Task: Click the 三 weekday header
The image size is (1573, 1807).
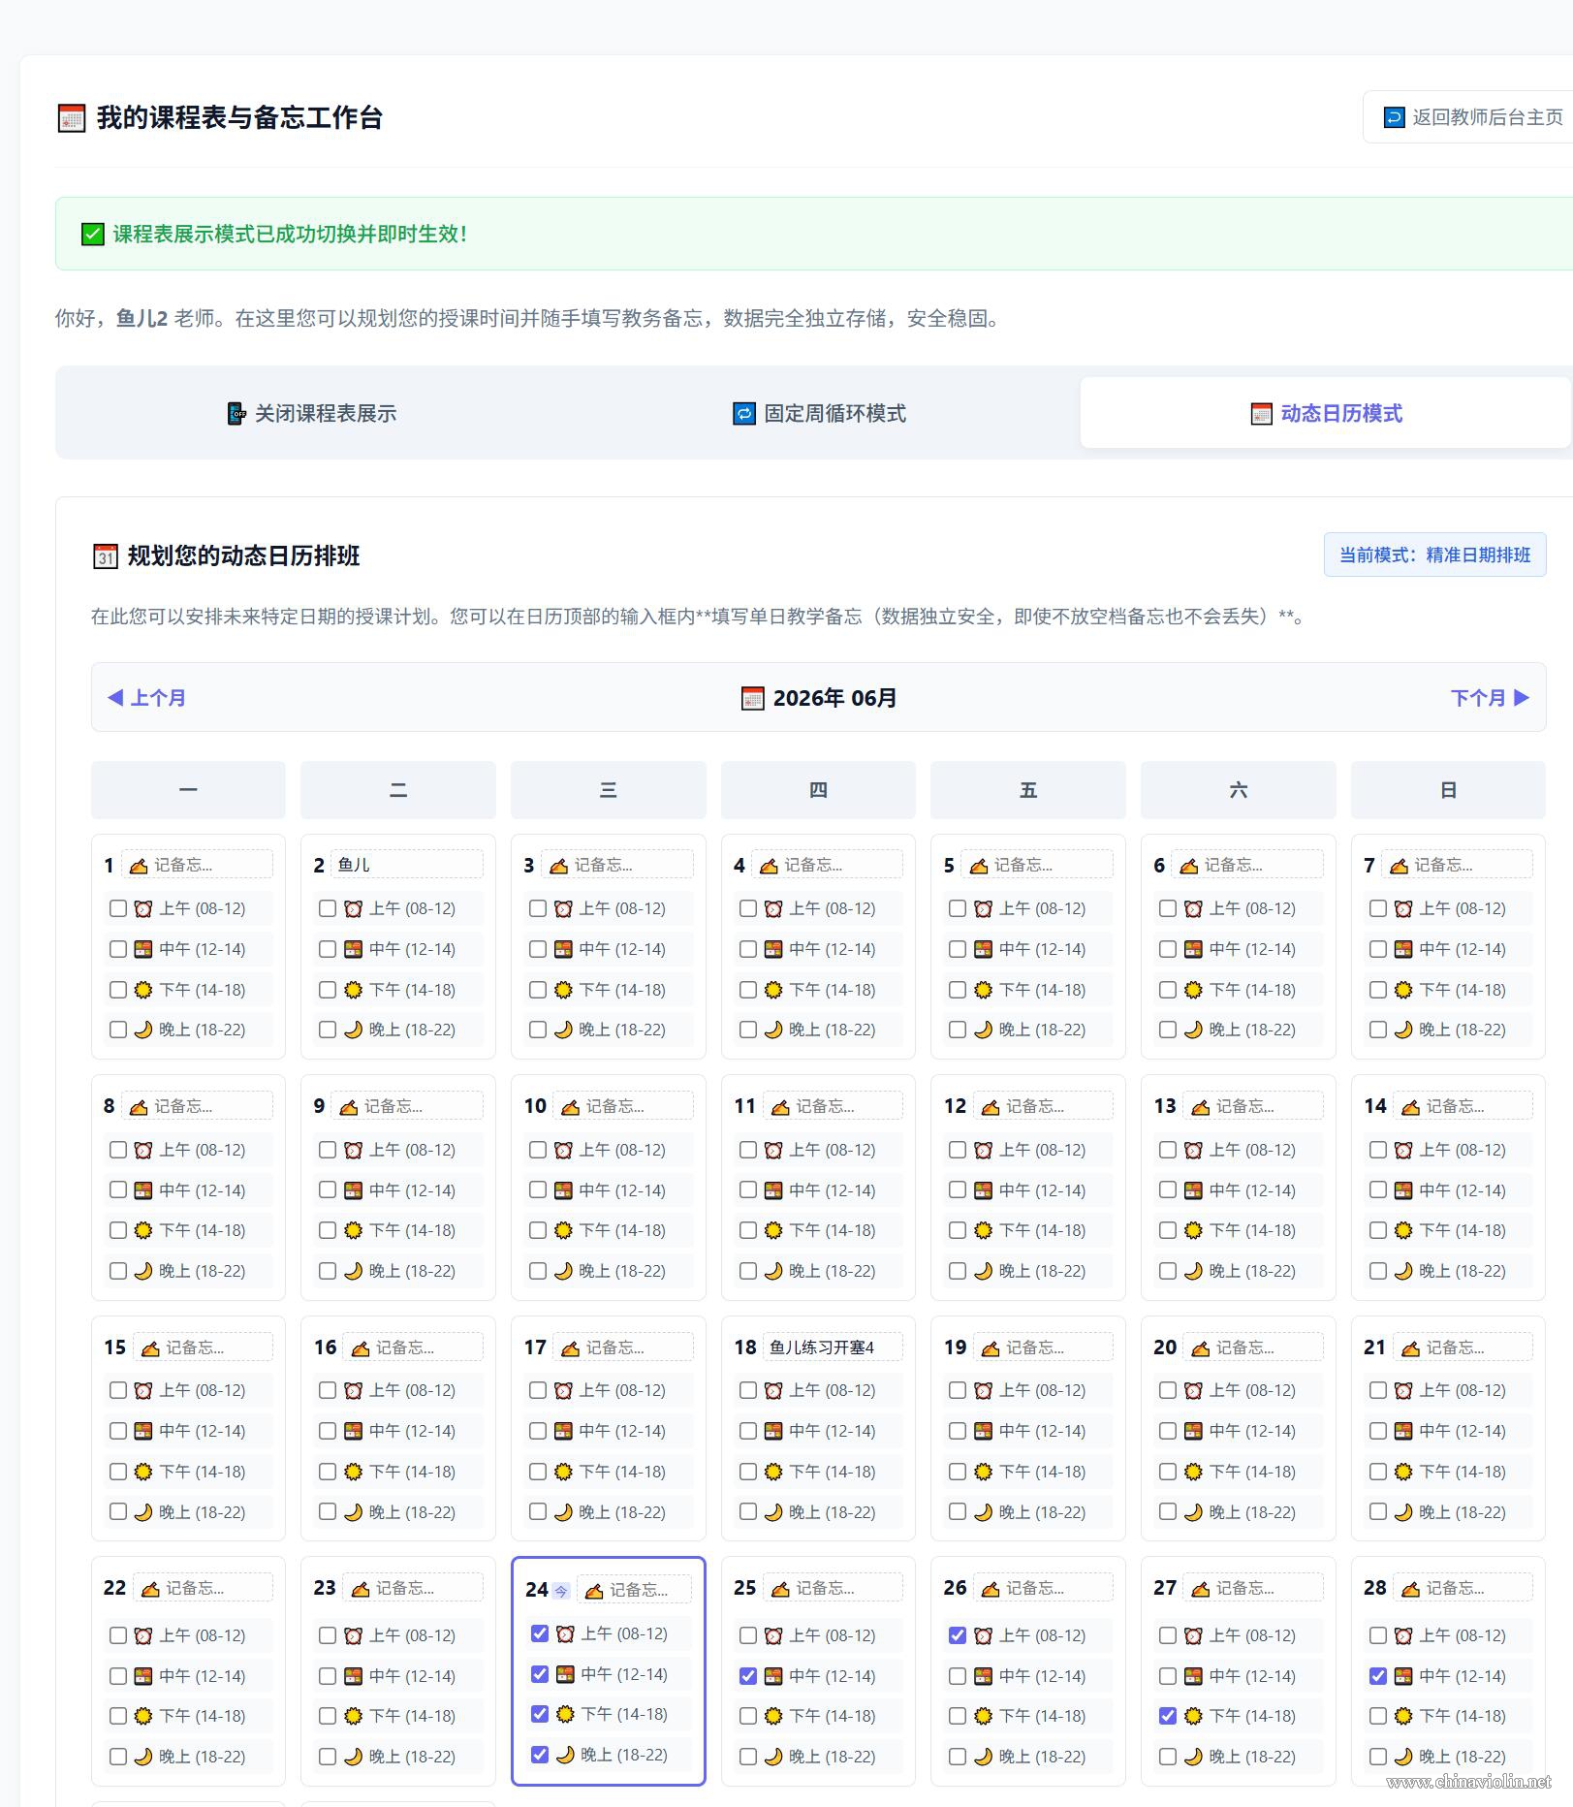Action: (x=609, y=790)
